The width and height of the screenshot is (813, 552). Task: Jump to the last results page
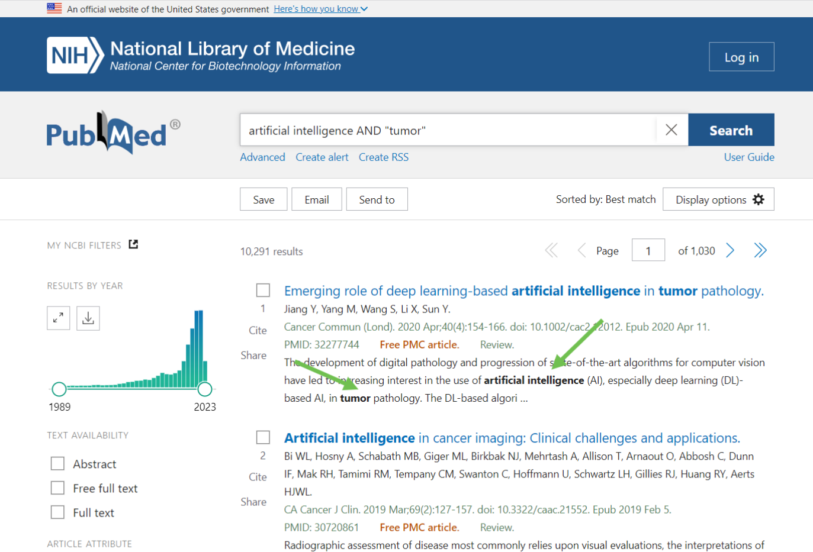(760, 251)
